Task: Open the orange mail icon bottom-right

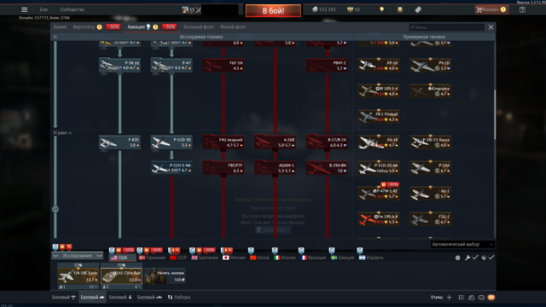Action: coord(491,298)
